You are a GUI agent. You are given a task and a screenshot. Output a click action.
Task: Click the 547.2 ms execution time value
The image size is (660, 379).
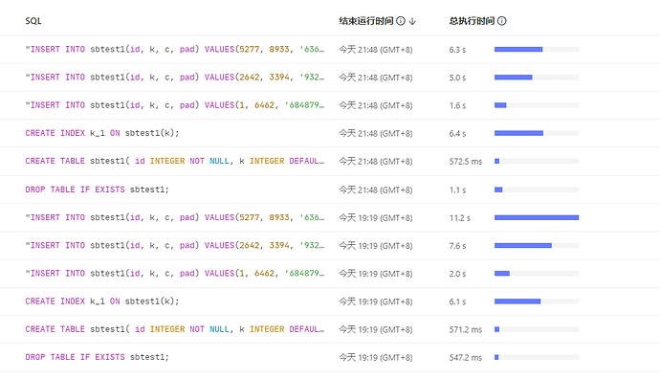[466, 358]
